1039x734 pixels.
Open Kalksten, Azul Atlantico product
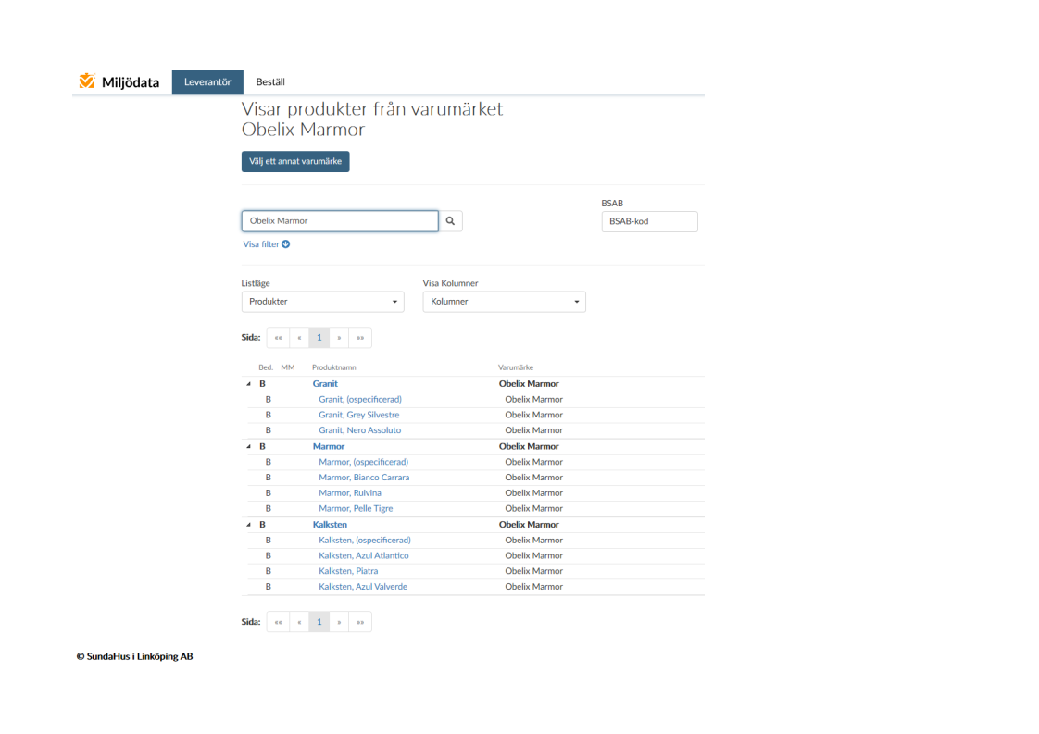(x=364, y=555)
